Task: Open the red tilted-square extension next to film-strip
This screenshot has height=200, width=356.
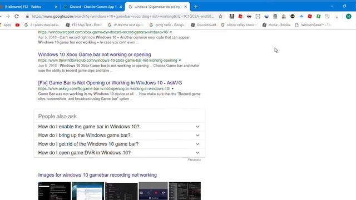Action: pyautogui.click(x=240, y=16)
